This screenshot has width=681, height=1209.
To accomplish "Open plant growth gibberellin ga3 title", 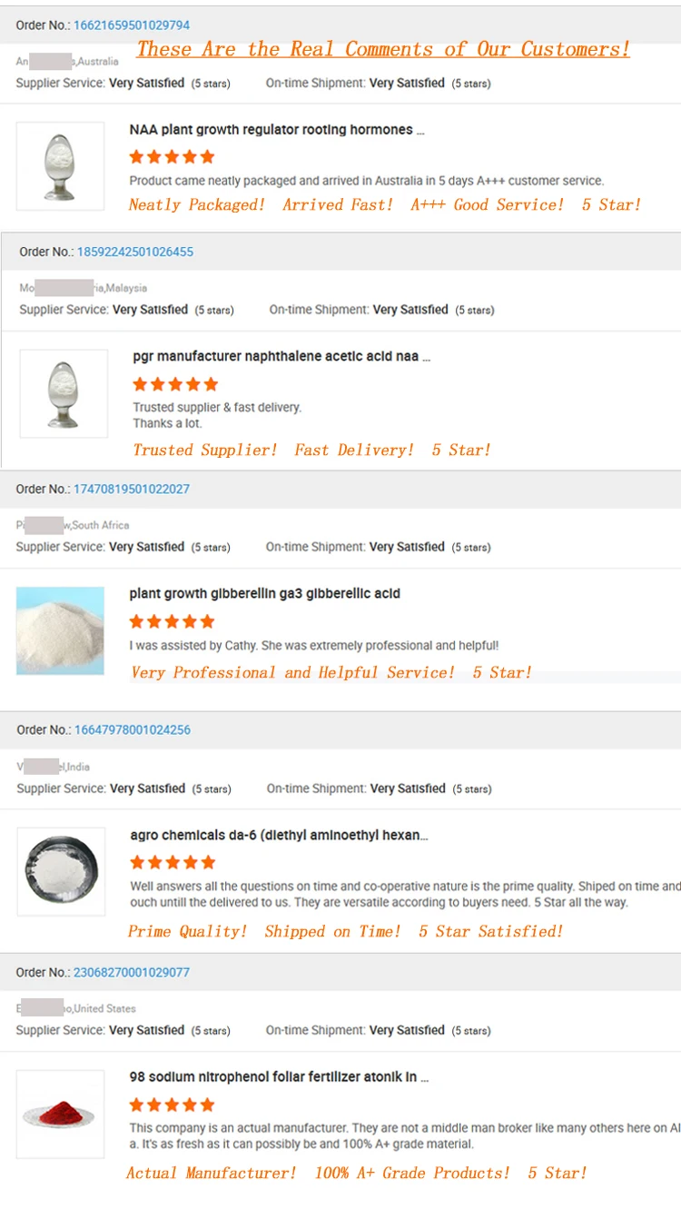I will click(x=264, y=593).
